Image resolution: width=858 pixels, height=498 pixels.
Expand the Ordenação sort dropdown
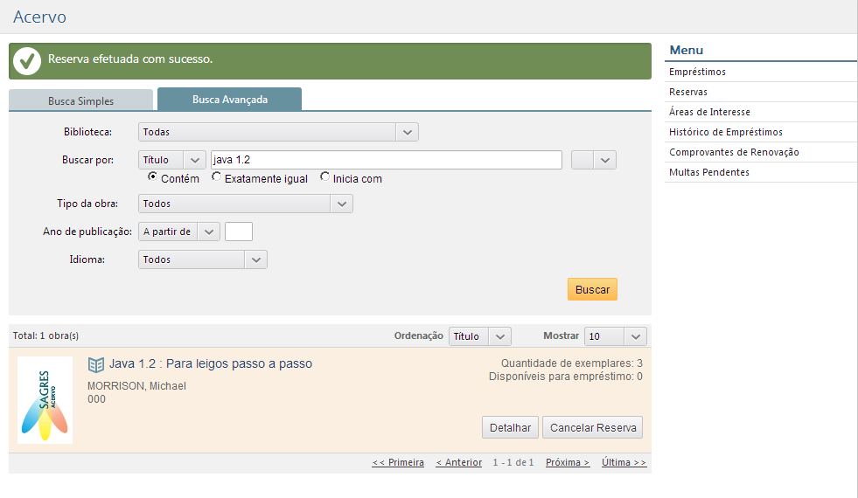click(479, 336)
